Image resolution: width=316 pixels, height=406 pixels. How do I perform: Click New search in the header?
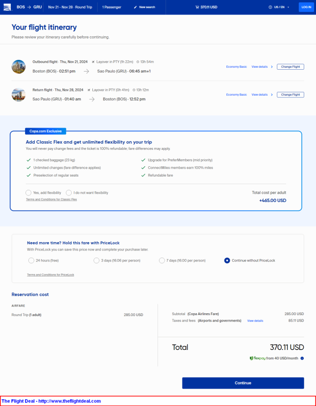147,7
